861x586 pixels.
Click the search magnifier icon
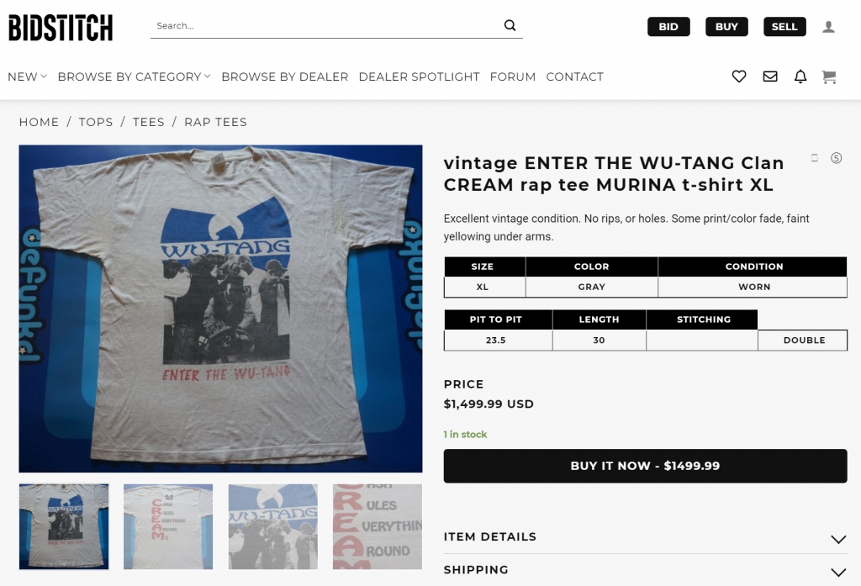(510, 25)
